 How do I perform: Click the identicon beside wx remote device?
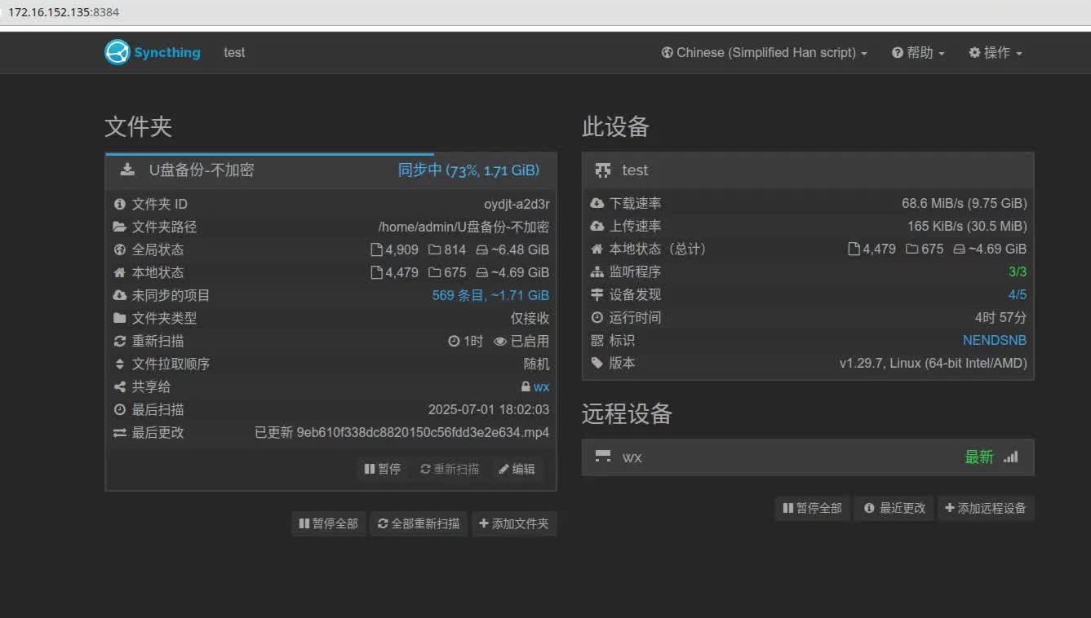pos(603,457)
